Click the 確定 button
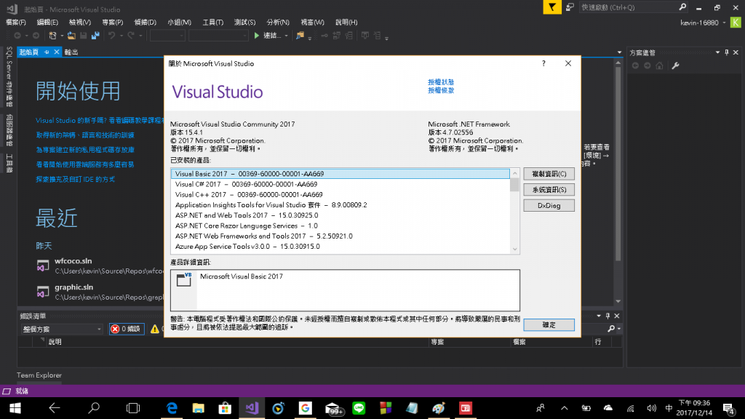 (x=549, y=325)
